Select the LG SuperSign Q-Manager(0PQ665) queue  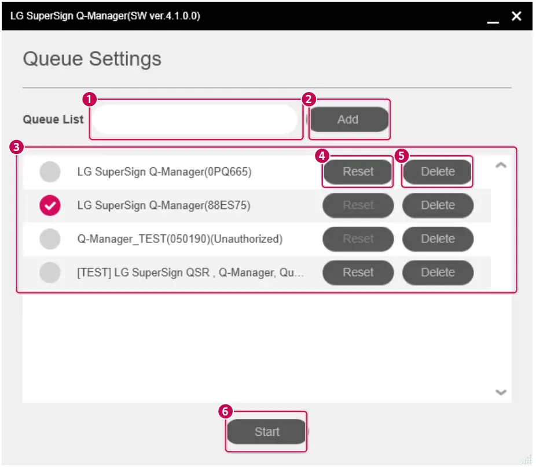(x=49, y=172)
